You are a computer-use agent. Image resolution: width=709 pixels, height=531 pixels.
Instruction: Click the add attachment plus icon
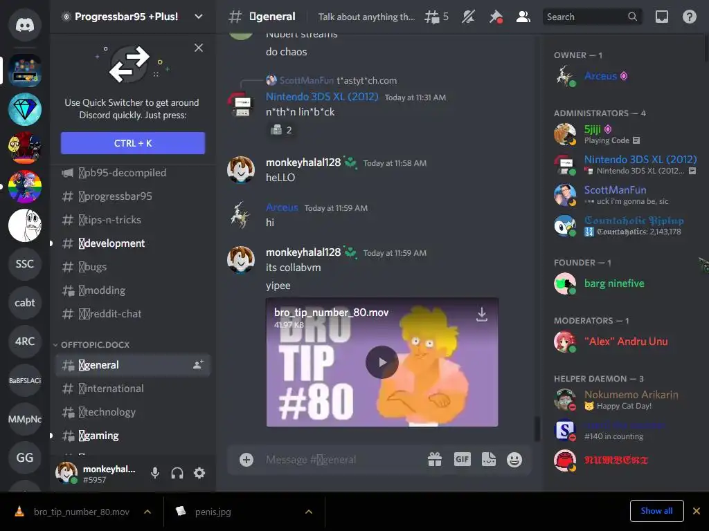click(246, 460)
